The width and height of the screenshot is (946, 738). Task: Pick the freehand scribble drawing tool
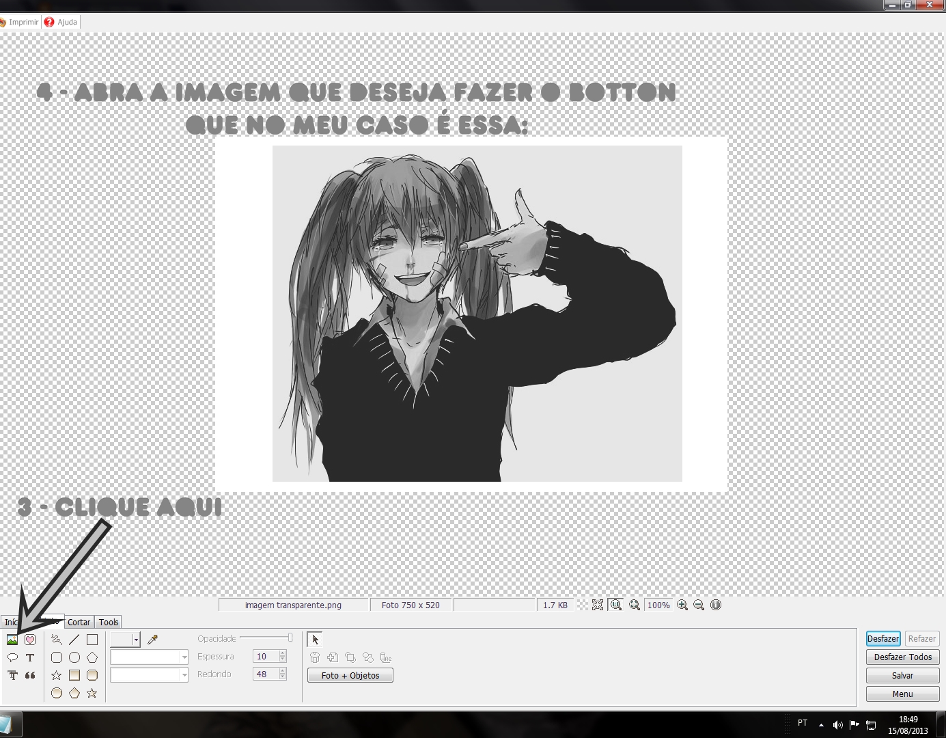57,640
